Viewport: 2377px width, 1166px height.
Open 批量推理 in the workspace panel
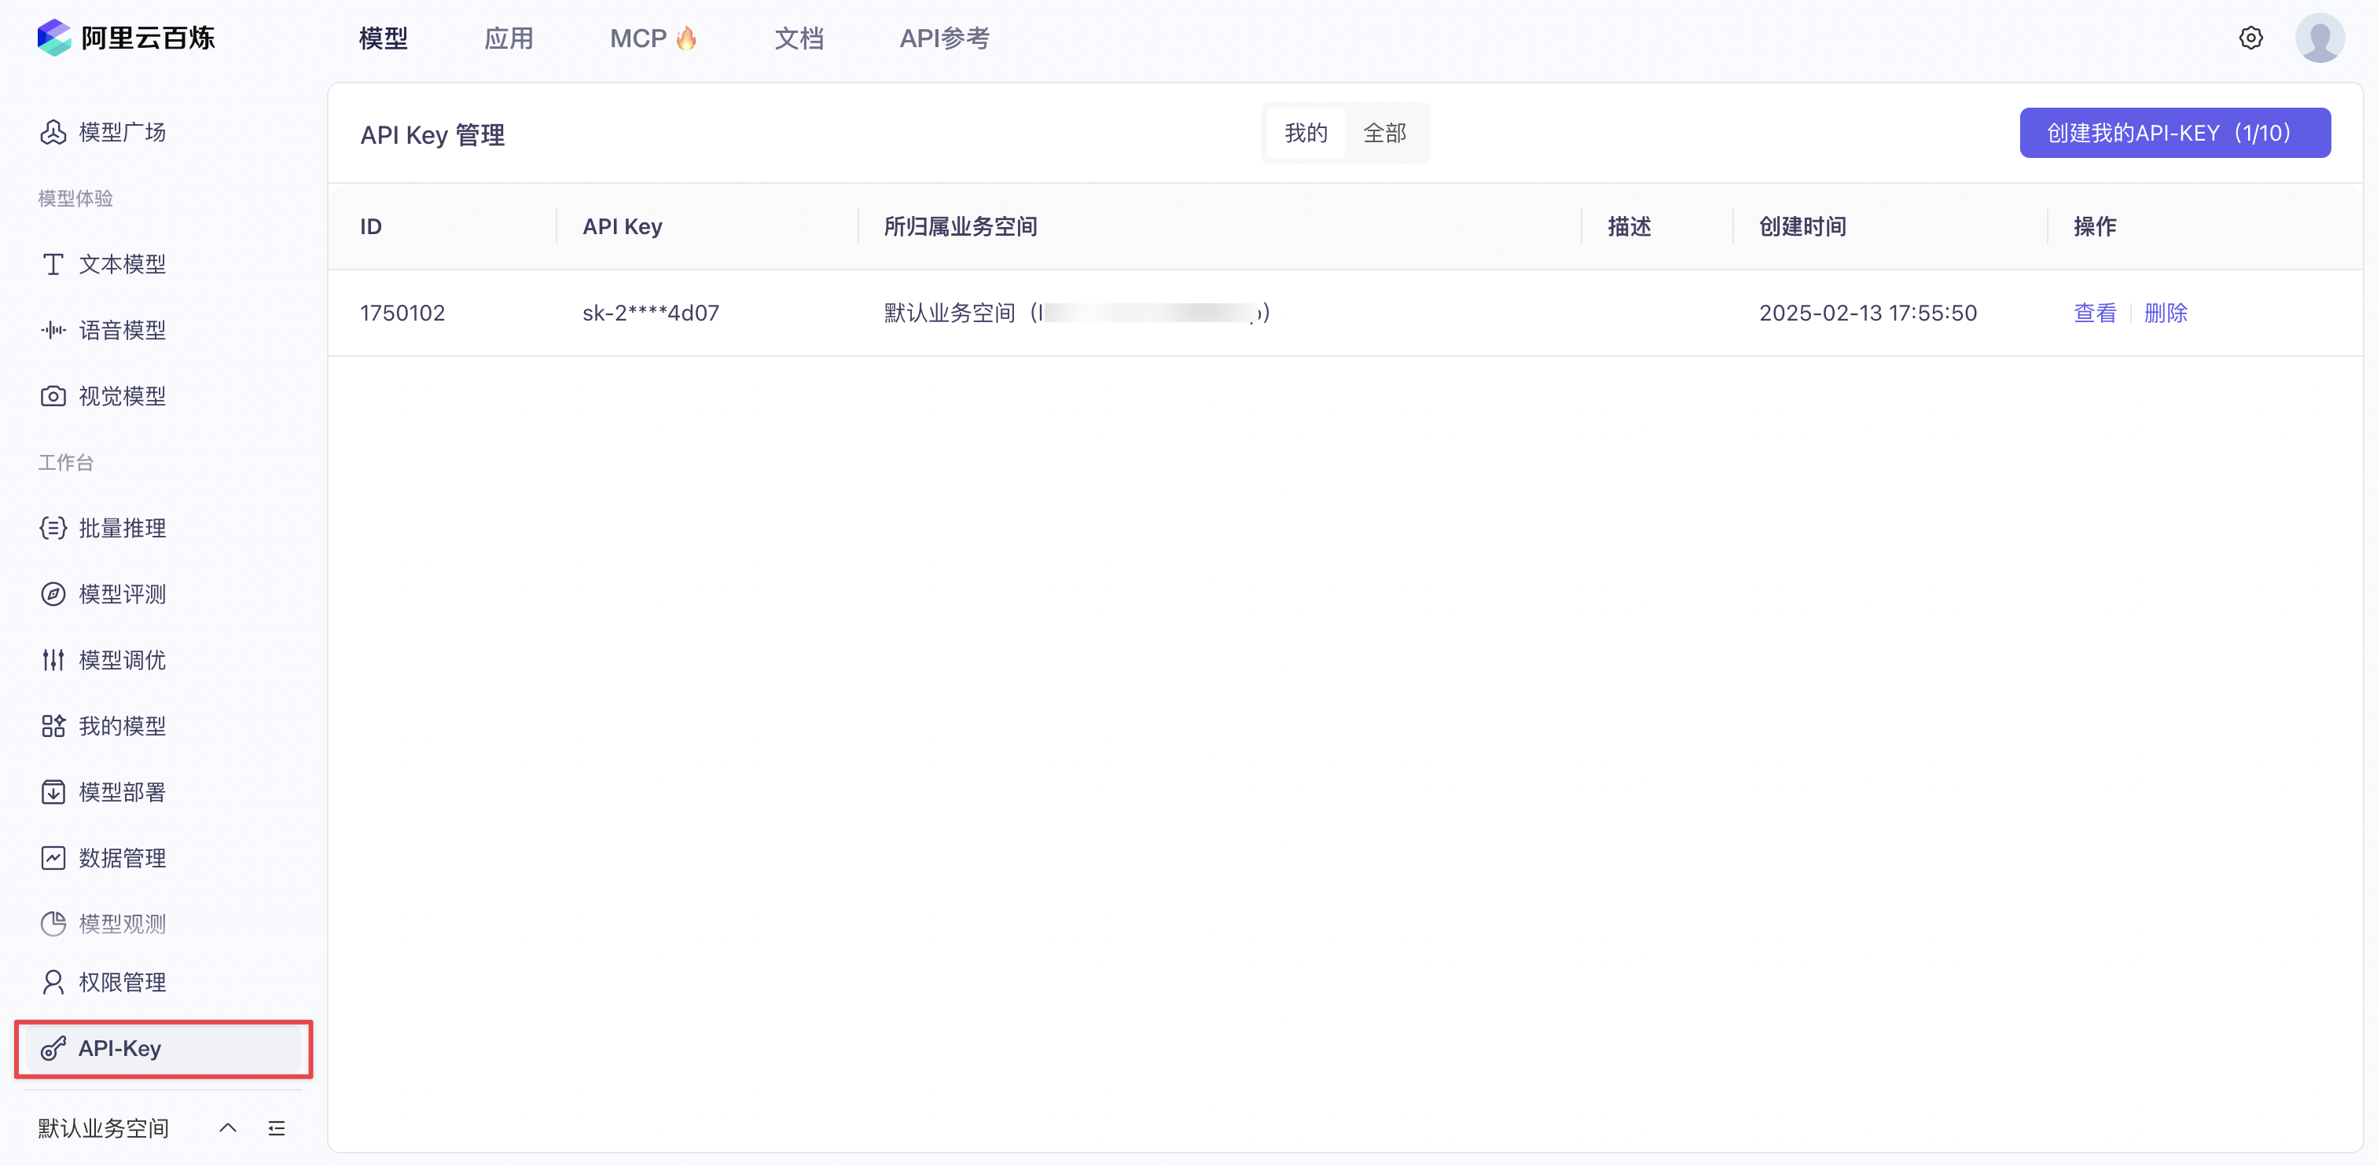click(121, 528)
